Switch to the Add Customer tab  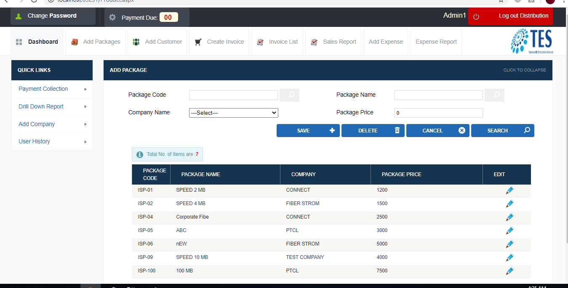point(157,42)
